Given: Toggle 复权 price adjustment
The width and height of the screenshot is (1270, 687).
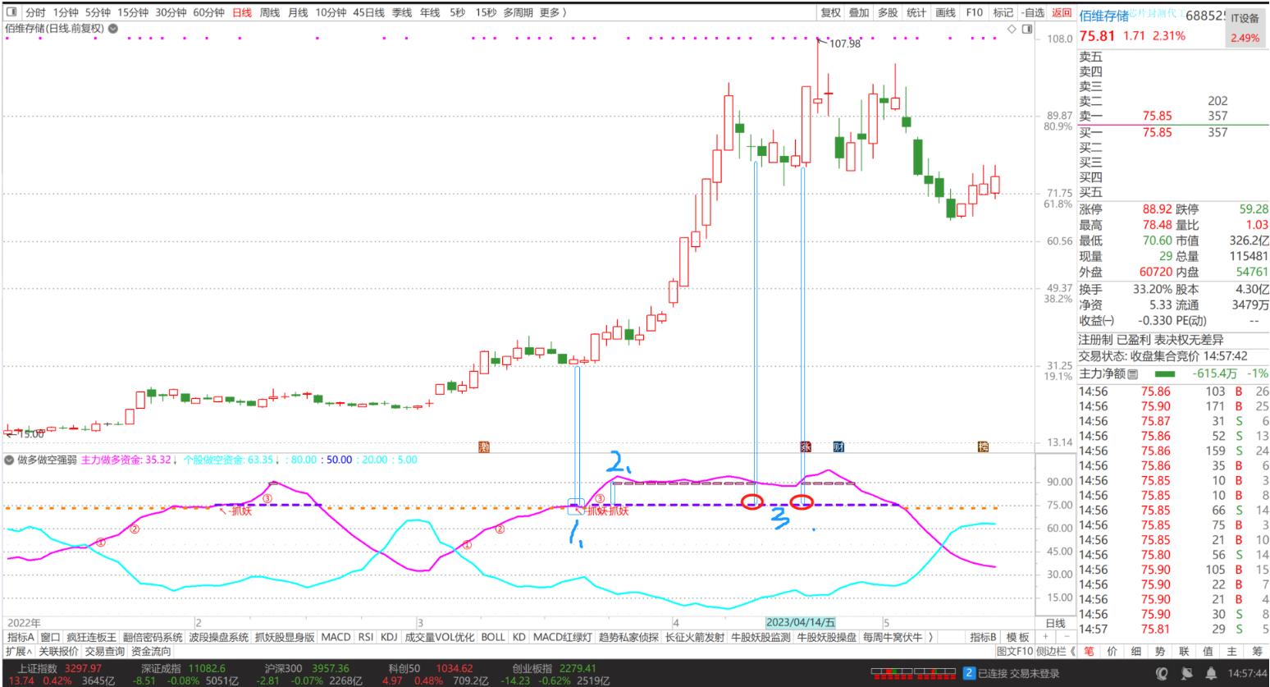Looking at the screenshot, I should (x=831, y=12).
